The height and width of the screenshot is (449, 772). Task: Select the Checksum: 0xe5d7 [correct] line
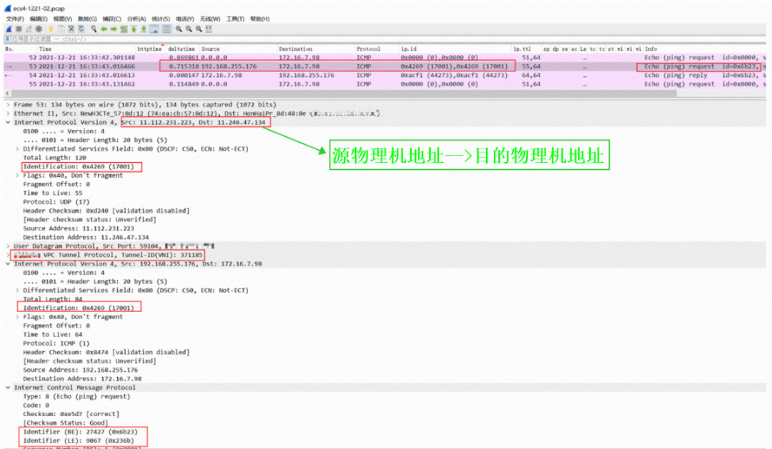click(71, 414)
